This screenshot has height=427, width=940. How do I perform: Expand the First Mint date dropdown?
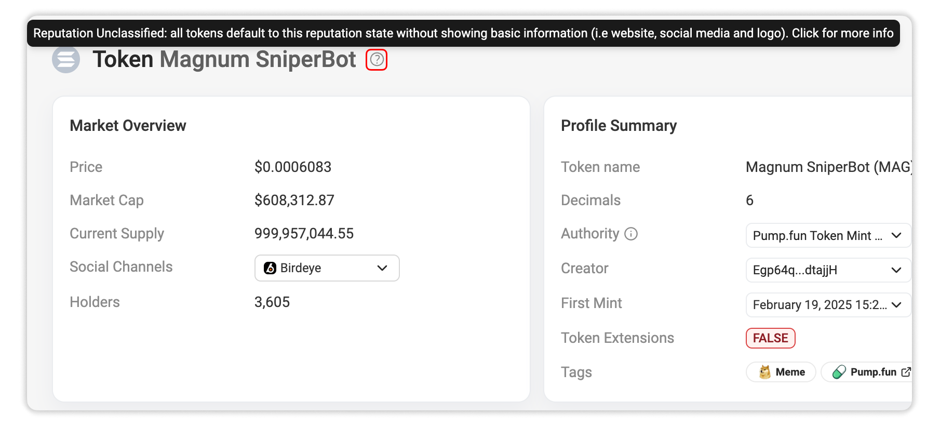click(828, 305)
